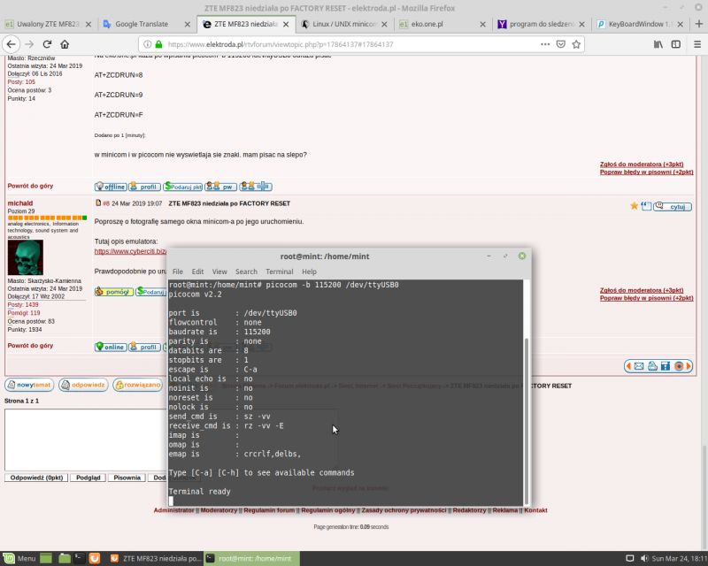708x566 pixels.
Task: Open Regulamin forum footer link
Action: [x=269, y=510]
